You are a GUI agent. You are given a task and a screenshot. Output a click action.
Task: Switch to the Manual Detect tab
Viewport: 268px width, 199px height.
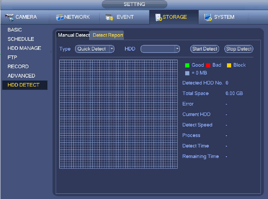click(73, 35)
